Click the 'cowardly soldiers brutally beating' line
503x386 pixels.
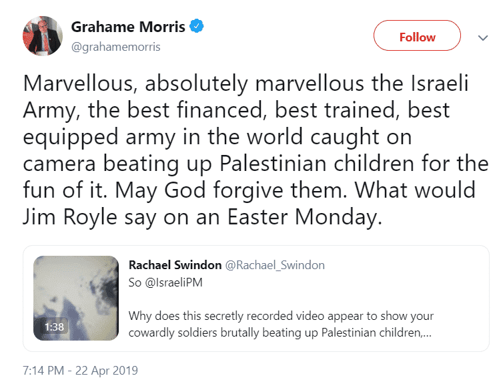click(x=280, y=333)
